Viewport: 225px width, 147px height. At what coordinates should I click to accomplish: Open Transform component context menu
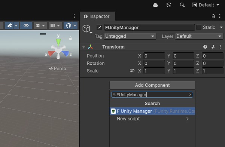[x=220, y=47]
